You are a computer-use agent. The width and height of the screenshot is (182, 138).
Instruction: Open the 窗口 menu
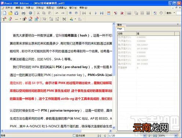tap(73, 8)
